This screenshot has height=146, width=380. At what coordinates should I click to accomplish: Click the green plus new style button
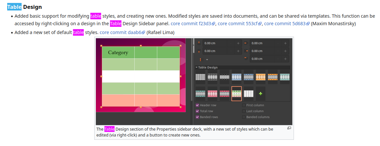(261, 94)
